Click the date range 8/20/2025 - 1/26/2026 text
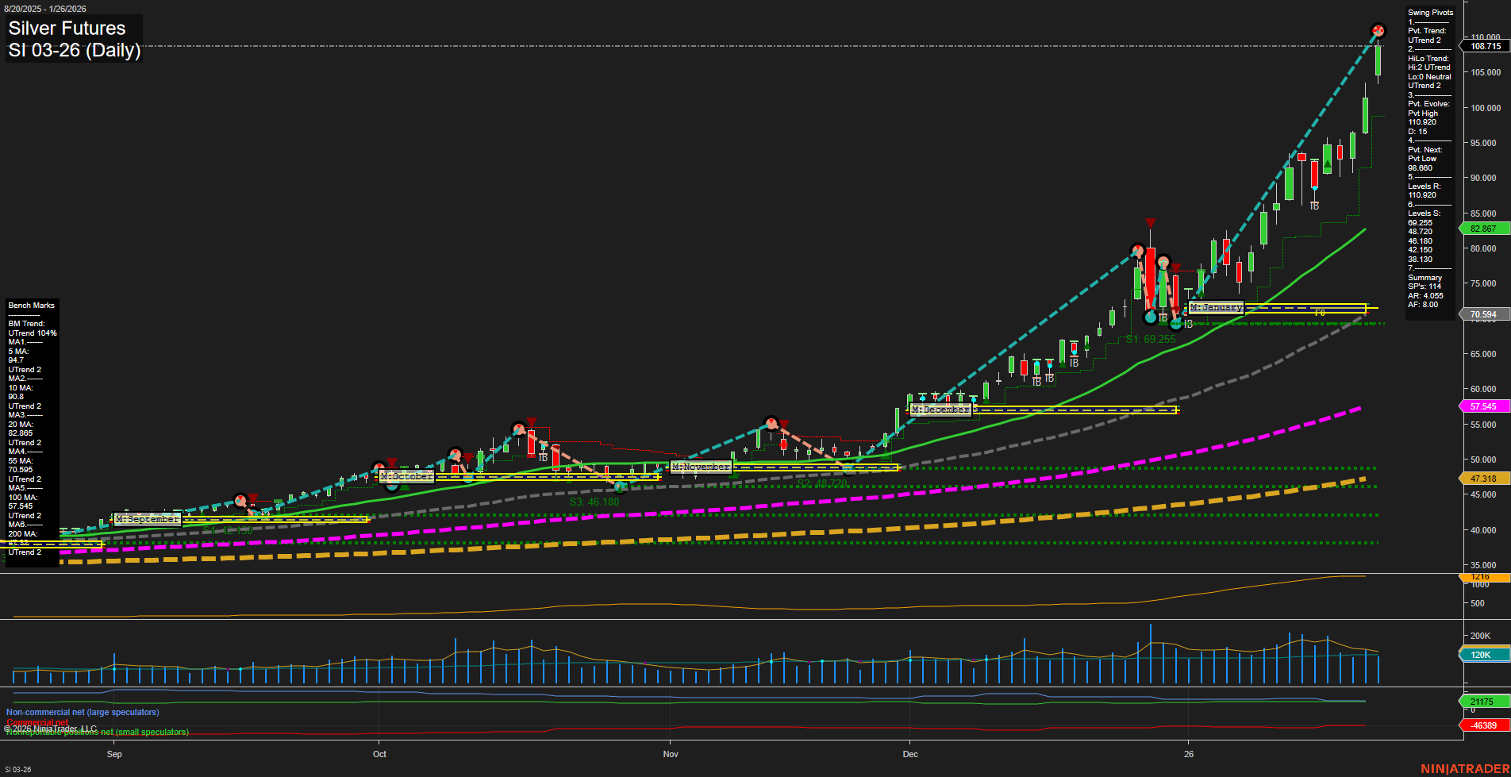Viewport: 1511px width, 777px height. coord(47,9)
